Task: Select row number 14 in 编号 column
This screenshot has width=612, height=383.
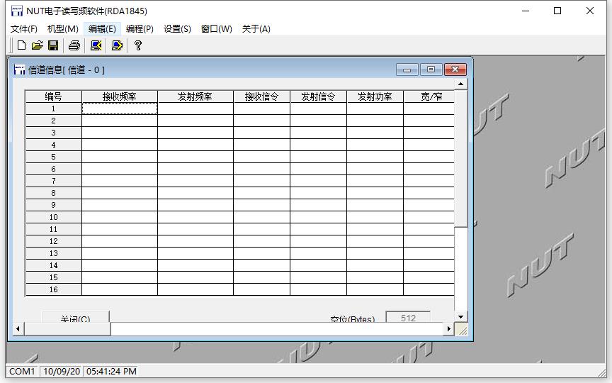Action: click(53, 265)
